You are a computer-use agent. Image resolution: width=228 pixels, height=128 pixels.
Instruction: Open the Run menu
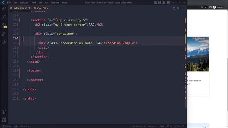[46, 2]
